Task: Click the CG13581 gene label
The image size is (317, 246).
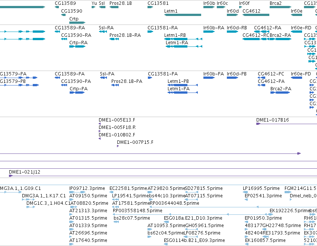Action: pos(158,3)
